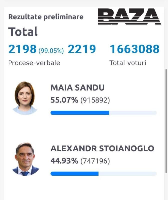This screenshot has height=200, width=168.
Task: Click the Total section title
Action: coord(23,31)
